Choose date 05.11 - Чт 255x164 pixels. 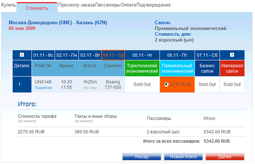[142, 55]
